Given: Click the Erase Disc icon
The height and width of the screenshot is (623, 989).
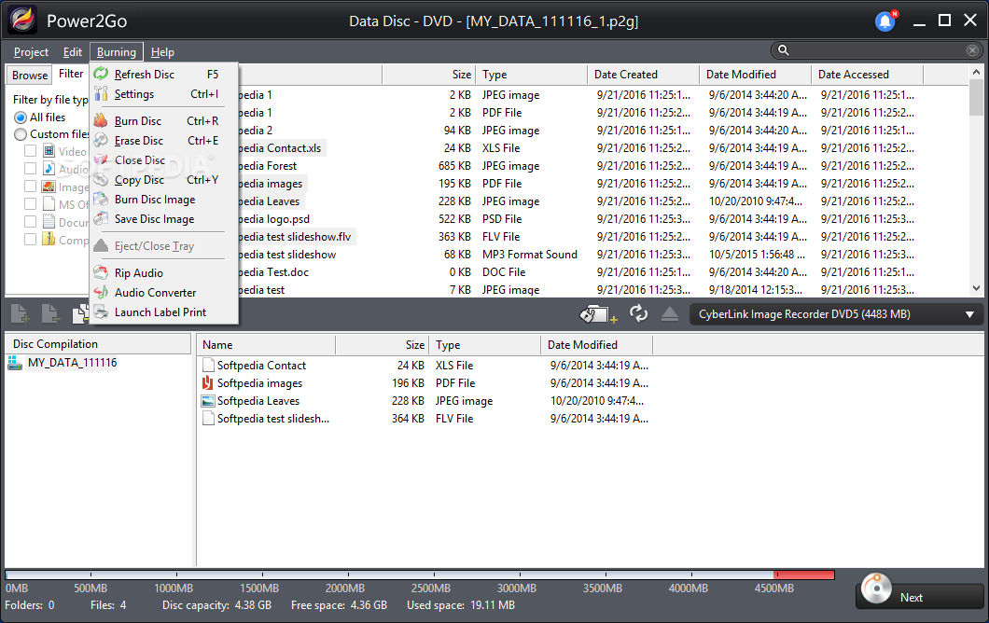Looking at the screenshot, I should click(101, 140).
